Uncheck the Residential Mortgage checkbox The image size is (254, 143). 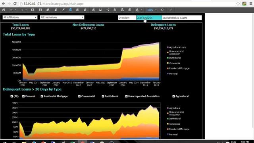[42, 96]
